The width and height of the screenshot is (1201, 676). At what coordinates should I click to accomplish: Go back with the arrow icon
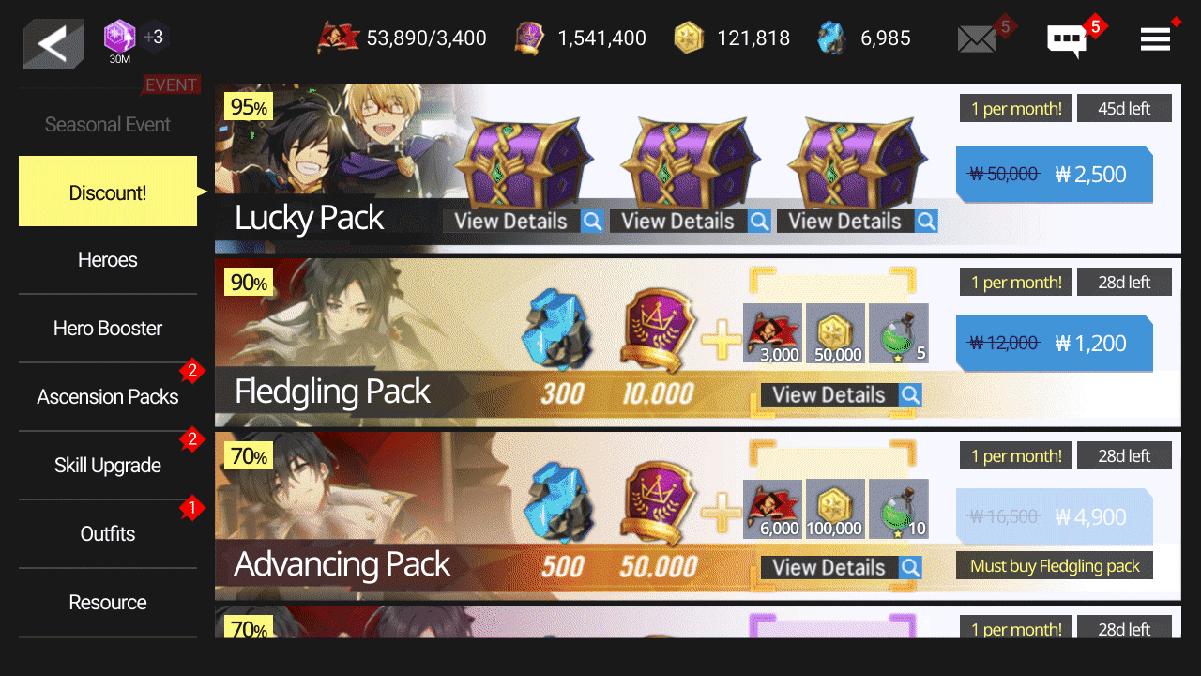point(53,43)
